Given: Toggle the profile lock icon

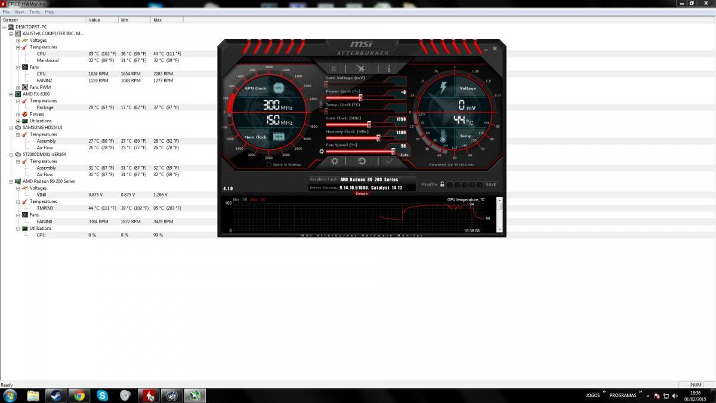Looking at the screenshot, I should [442, 184].
